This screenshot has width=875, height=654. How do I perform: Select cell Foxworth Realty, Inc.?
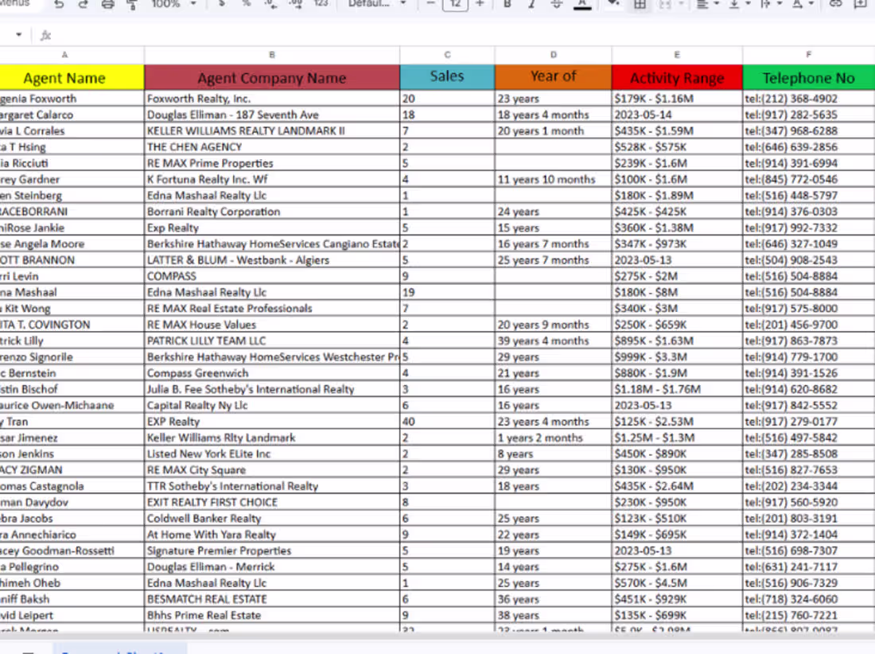(x=272, y=98)
